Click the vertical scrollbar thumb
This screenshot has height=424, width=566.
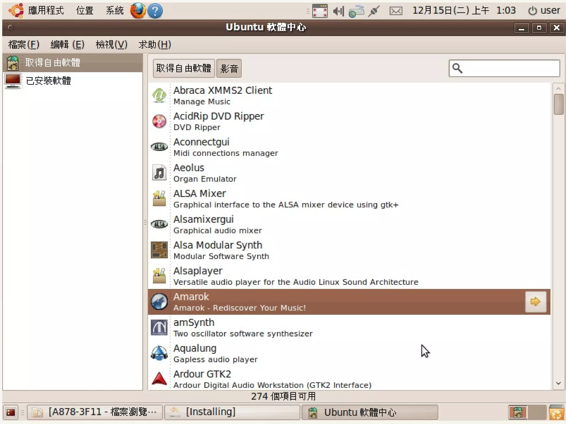[559, 104]
